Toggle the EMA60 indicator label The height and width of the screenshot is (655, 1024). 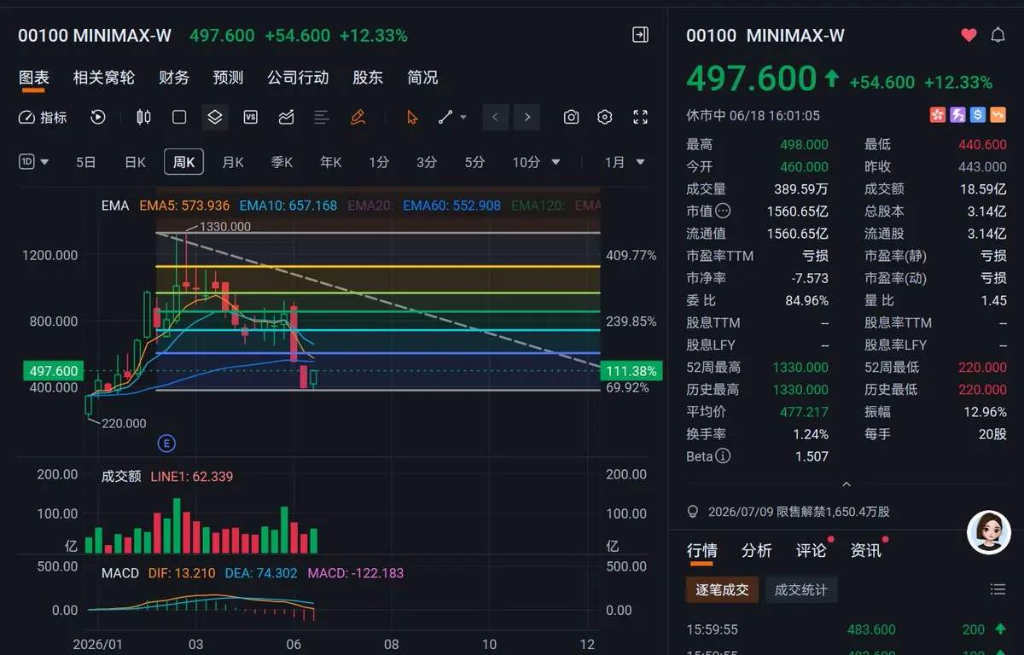(x=451, y=206)
